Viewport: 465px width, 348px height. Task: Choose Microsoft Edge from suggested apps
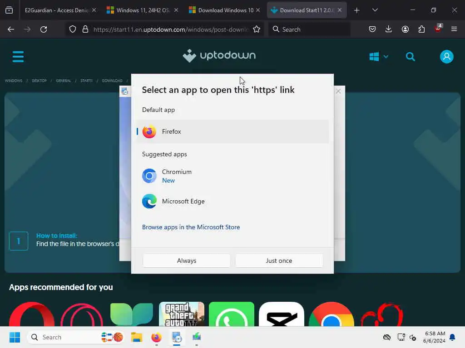232,201
